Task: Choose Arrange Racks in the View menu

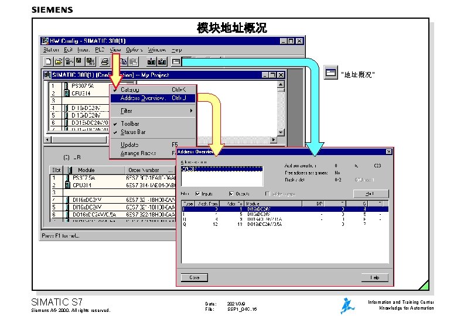Action: [x=143, y=153]
